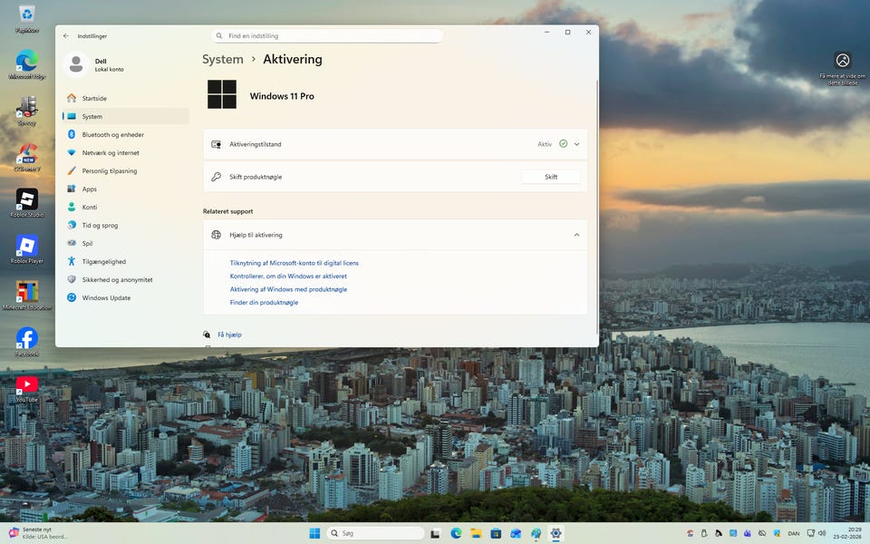Click the Få hjælp link

229,335
